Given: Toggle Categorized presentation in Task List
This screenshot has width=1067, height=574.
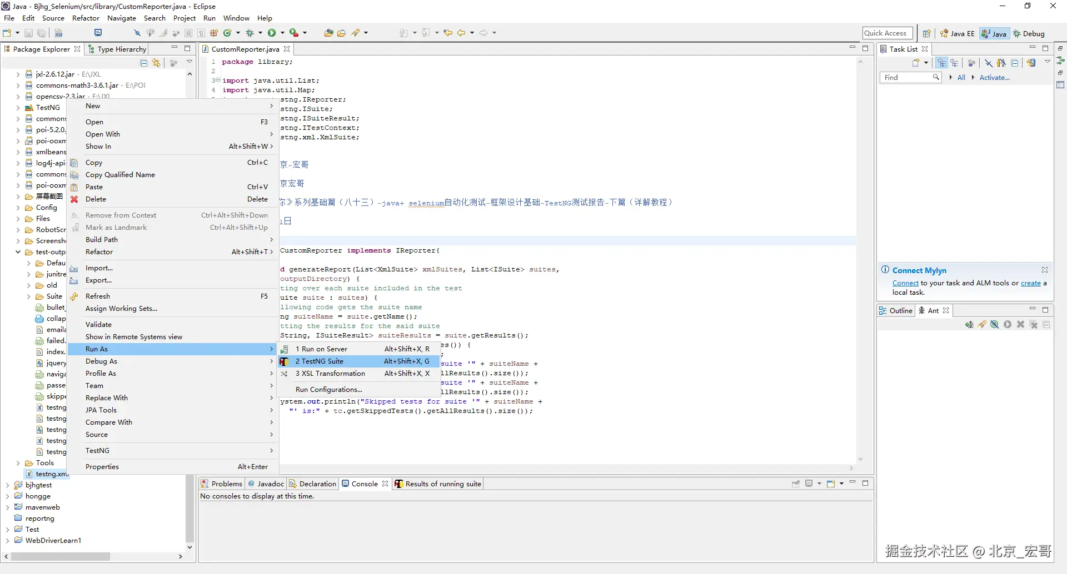Looking at the screenshot, I should [x=941, y=63].
